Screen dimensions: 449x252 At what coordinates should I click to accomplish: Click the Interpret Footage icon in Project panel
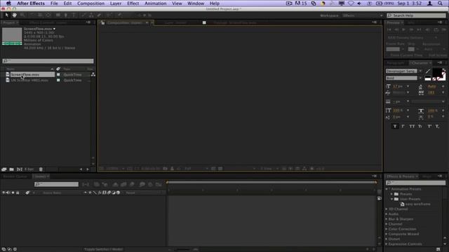pyautogui.click(x=4, y=169)
